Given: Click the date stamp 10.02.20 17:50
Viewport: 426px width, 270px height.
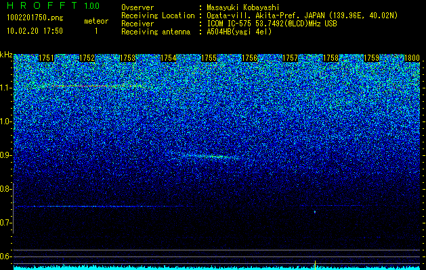Looking at the screenshot, I should (35, 31).
